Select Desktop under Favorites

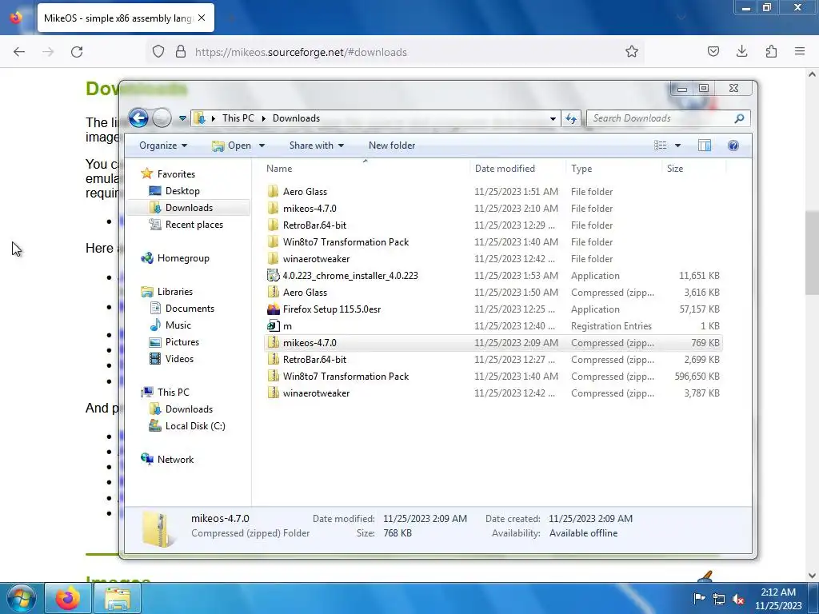click(x=182, y=191)
